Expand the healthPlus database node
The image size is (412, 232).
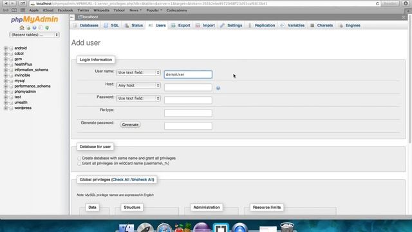tap(6, 64)
